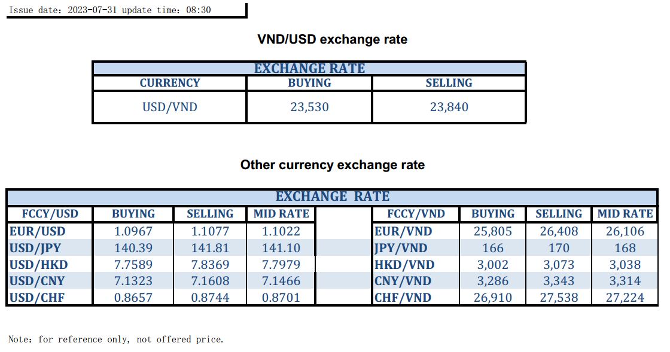Click the issue date text line
The width and height of the screenshot is (670, 352).
pyautogui.click(x=110, y=10)
